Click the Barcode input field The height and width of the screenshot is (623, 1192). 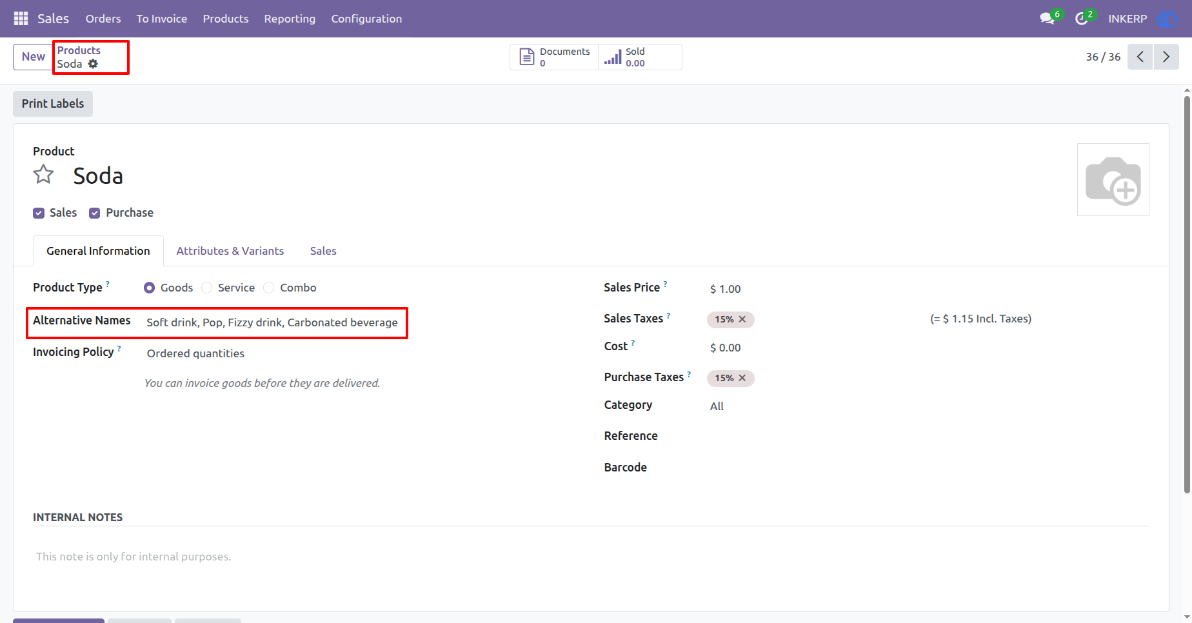(x=929, y=468)
